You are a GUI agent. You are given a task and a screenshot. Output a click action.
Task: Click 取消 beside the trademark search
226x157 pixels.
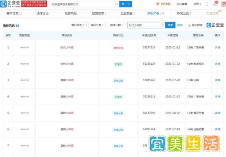(x=180, y=25)
